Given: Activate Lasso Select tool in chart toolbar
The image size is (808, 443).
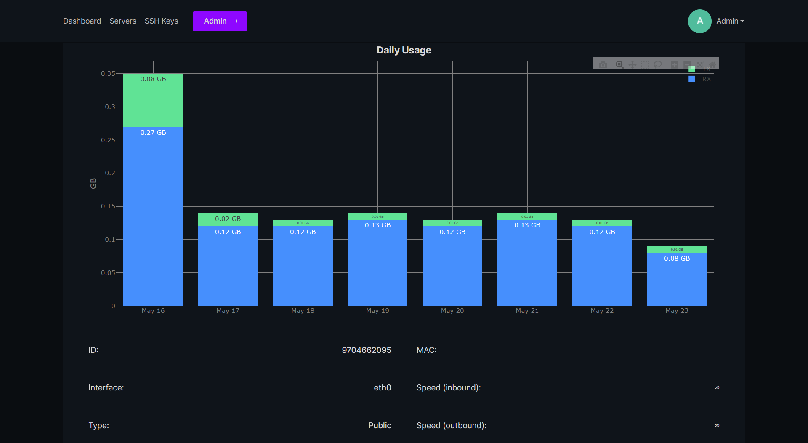Looking at the screenshot, I should point(658,64).
